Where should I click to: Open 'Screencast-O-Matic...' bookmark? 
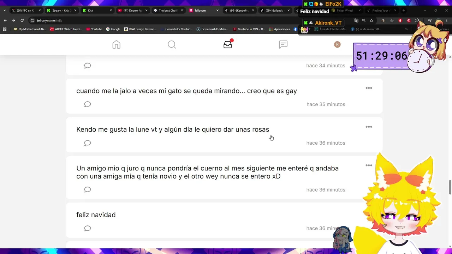213,29
